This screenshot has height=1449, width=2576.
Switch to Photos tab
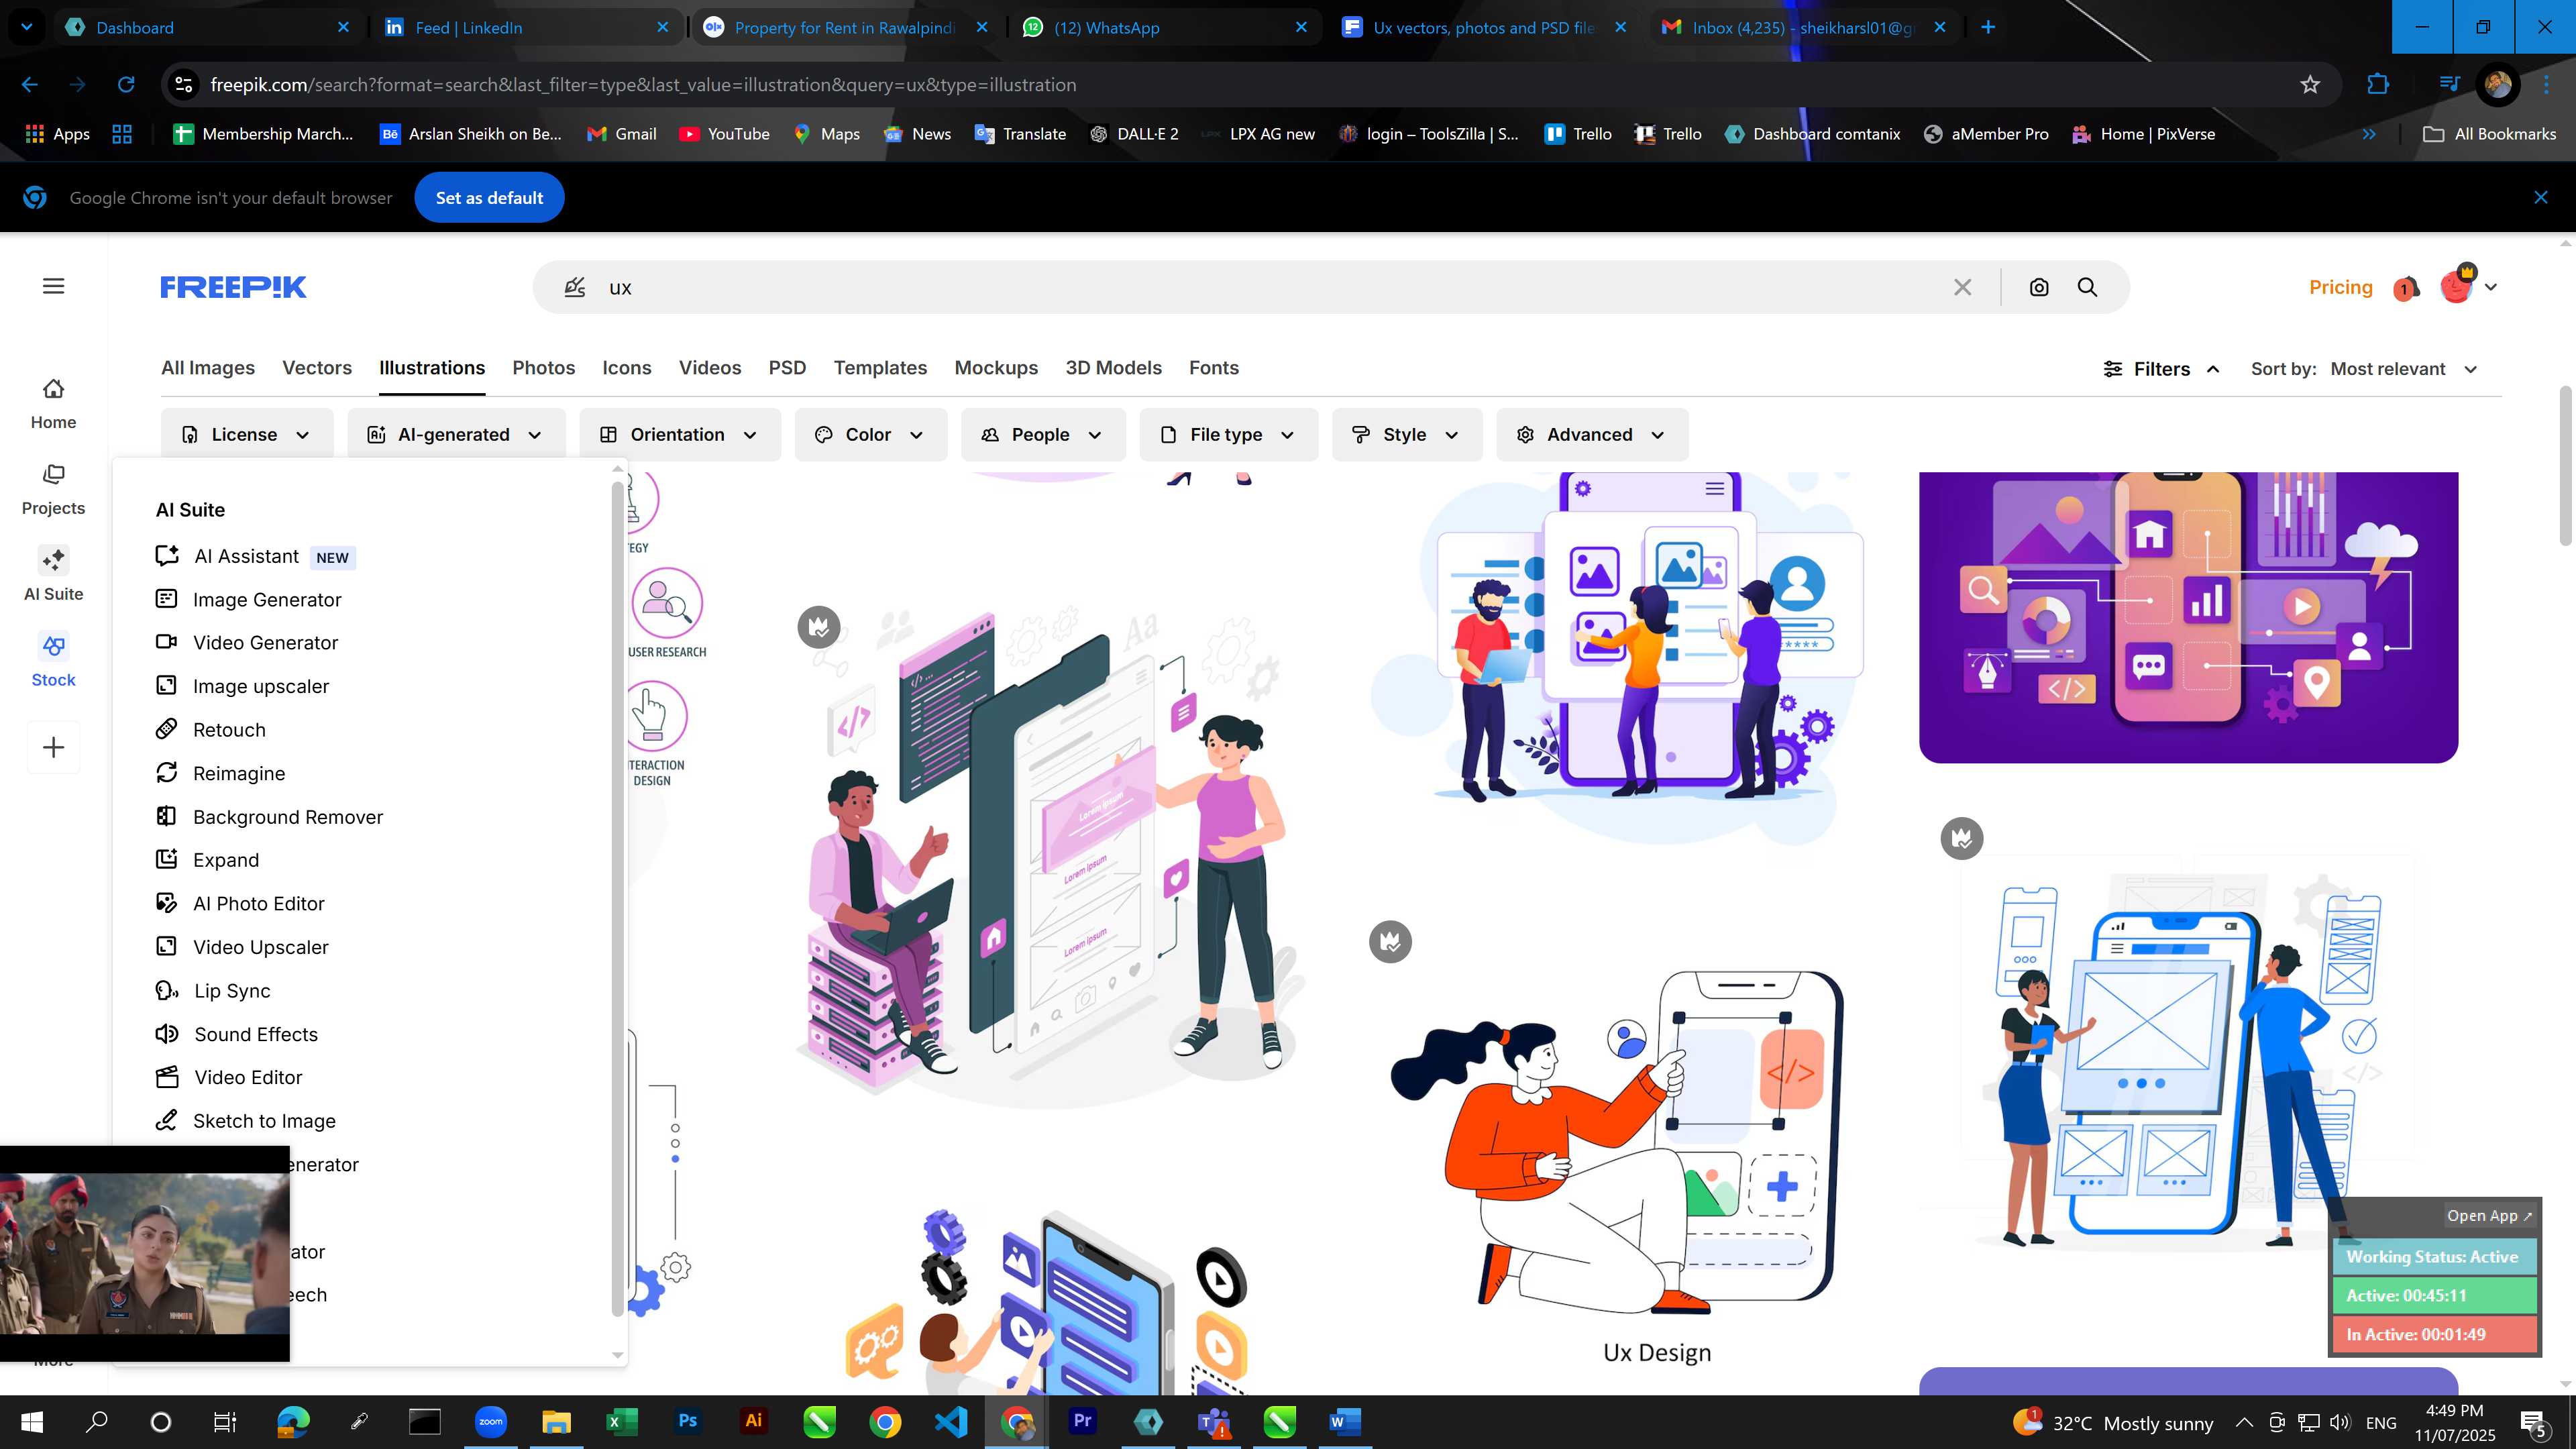point(544,368)
